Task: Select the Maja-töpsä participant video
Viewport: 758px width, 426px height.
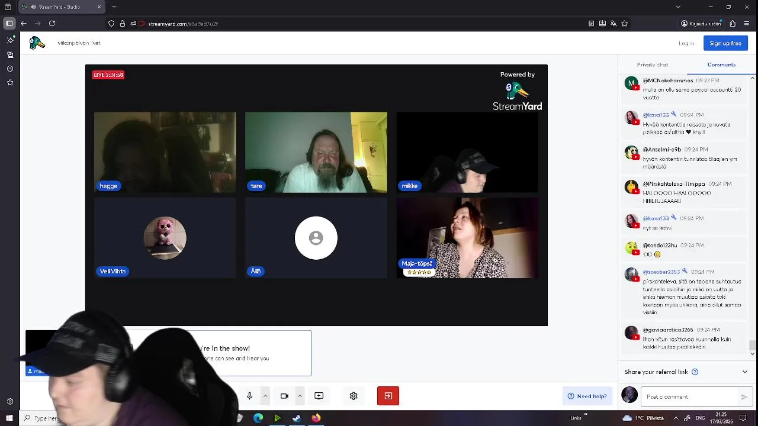Action: 467,238
